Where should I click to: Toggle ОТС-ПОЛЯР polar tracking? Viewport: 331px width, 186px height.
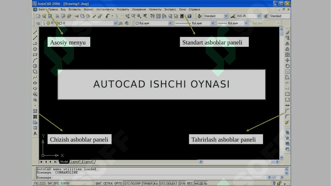pyautogui.click(x=132, y=184)
